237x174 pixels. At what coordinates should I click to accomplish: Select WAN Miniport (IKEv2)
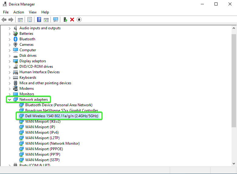coord(43,121)
